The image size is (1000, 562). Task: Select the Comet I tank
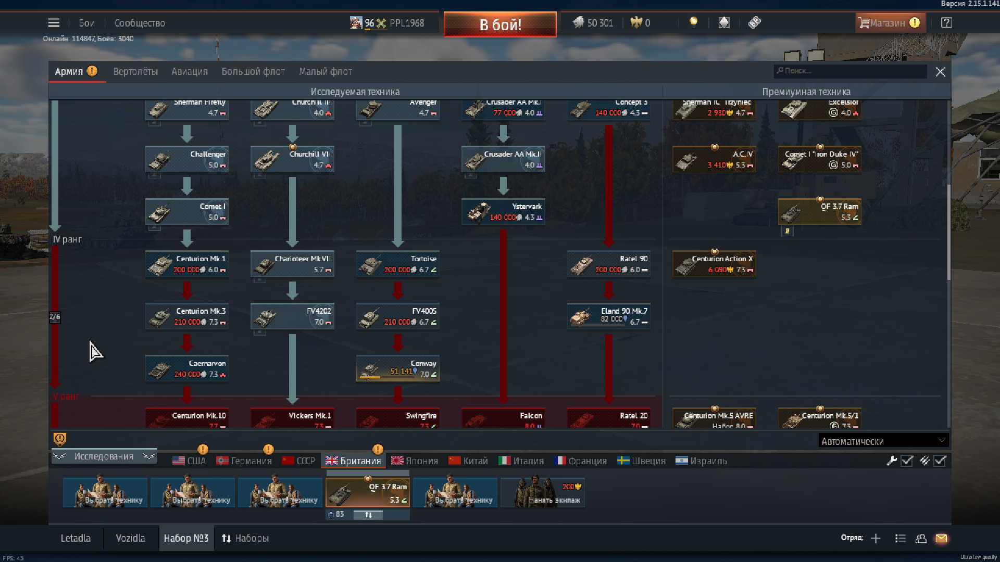(x=187, y=212)
